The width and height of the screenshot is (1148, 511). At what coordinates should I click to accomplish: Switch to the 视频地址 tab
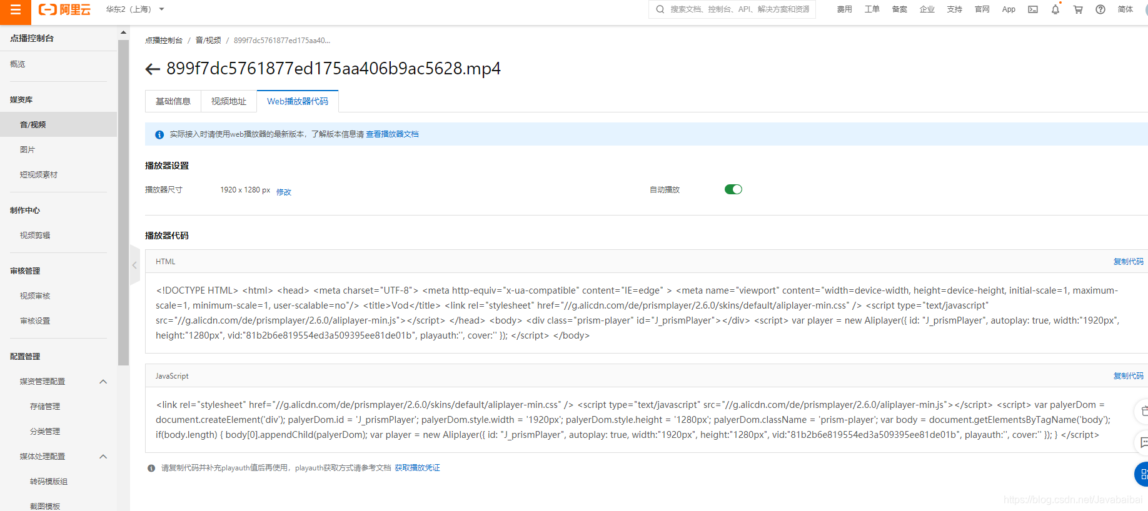coord(229,101)
